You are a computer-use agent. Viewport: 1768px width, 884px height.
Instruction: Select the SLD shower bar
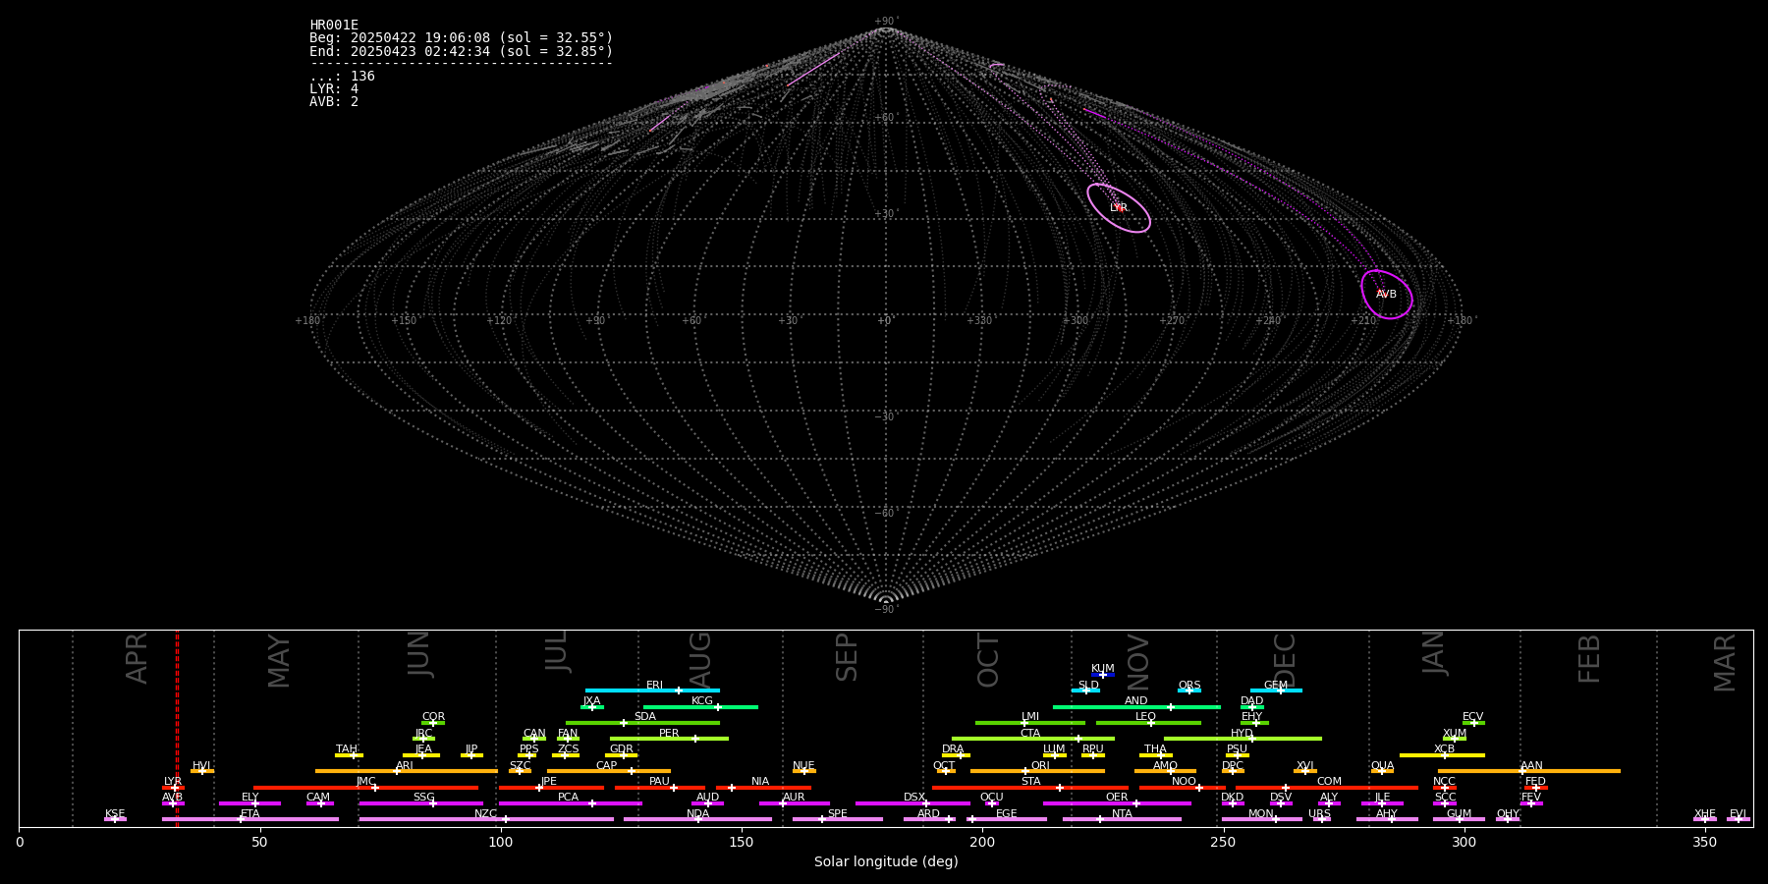(x=1085, y=691)
